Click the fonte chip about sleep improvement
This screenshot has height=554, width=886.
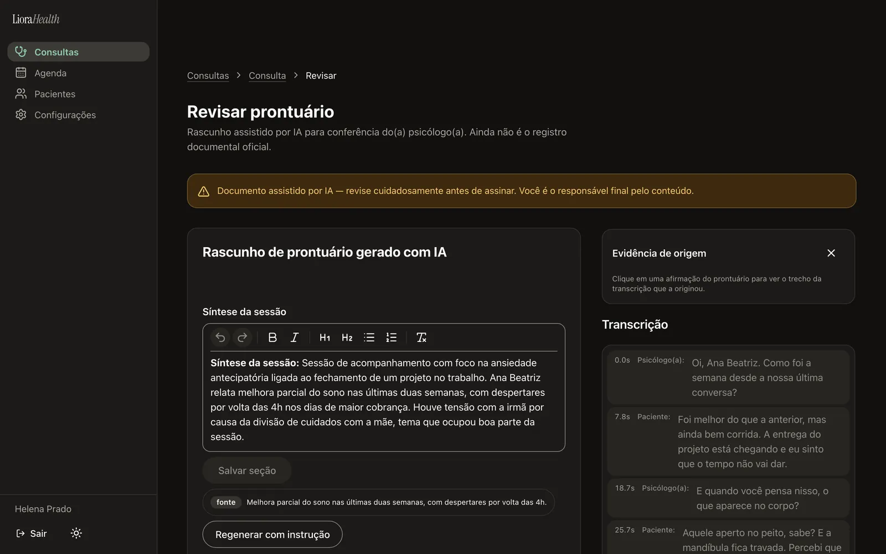click(x=379, y=502)
